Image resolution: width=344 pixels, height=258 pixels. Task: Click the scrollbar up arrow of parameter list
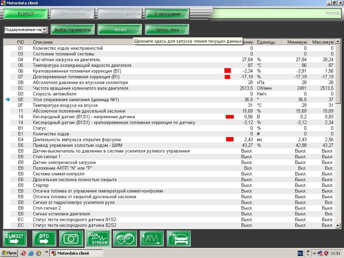coord(338,41)
